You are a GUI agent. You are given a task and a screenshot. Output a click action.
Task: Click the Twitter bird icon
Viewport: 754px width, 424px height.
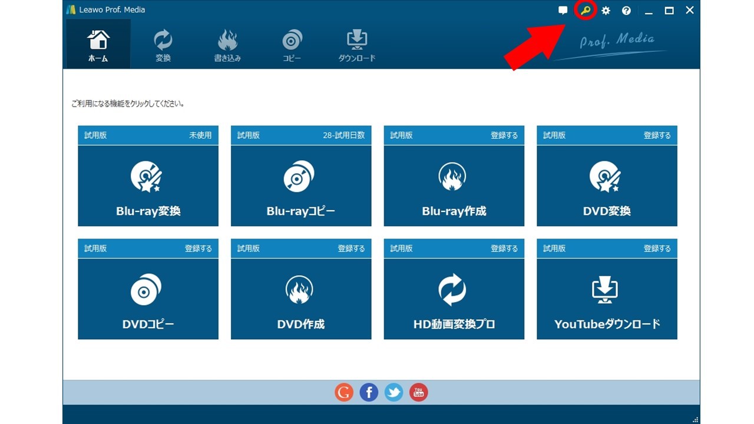(x=393, y=392)
